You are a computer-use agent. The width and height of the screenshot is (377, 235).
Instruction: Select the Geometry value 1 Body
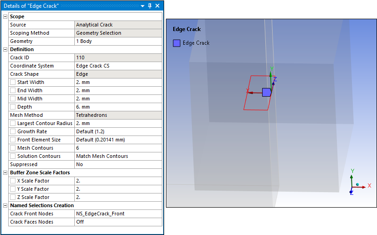click(x=118, y=41)
